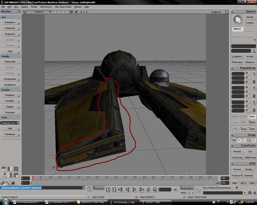
Task: Click the point snap icon
Action: pyautogui.click(x=239, y=140)
